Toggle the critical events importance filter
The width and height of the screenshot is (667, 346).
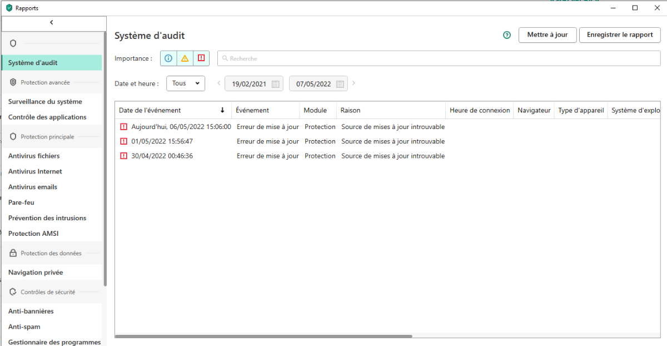201,58
